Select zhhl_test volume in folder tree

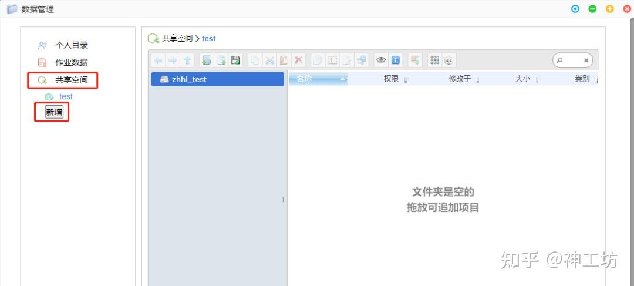[x=218, y=79]
